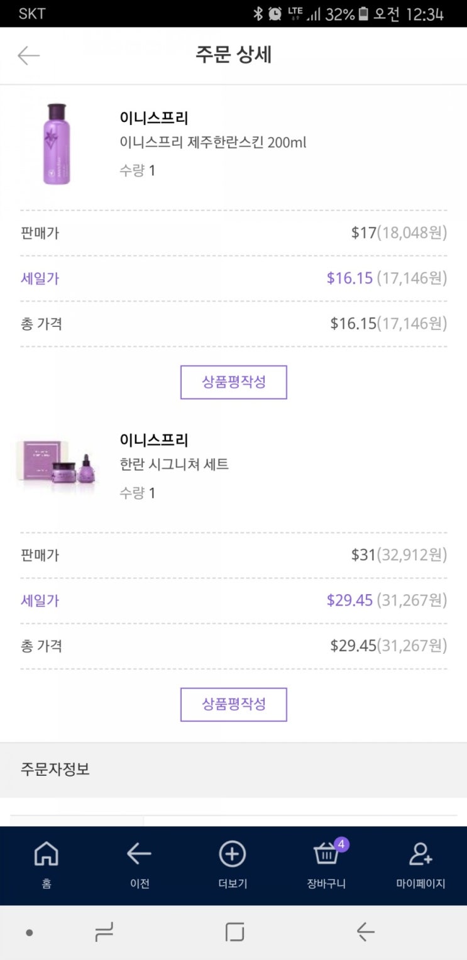467x960 pixels.
Task: Tap the 주문 상세 page title
Action: 233,55
